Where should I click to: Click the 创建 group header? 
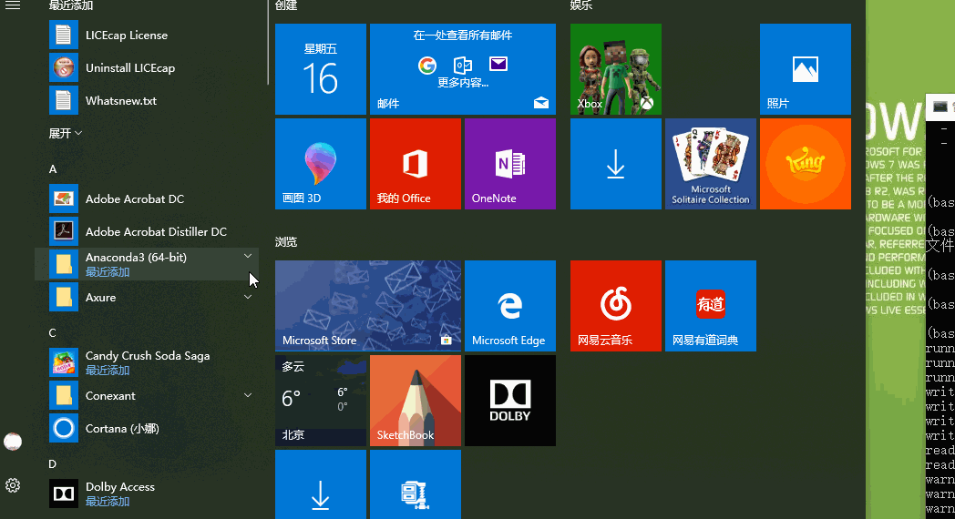point(286,5)
